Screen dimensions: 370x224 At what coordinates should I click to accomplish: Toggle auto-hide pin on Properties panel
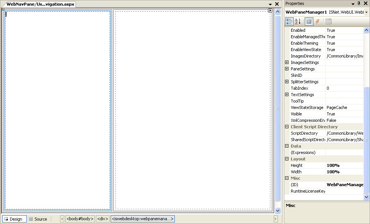[x=359, y=3]
